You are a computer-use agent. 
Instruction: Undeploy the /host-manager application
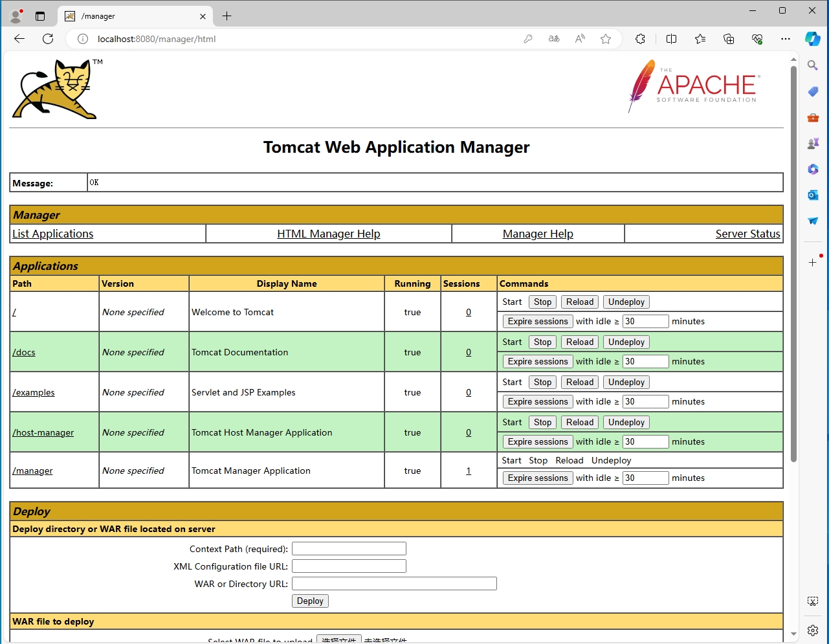[x=626, y=422]
